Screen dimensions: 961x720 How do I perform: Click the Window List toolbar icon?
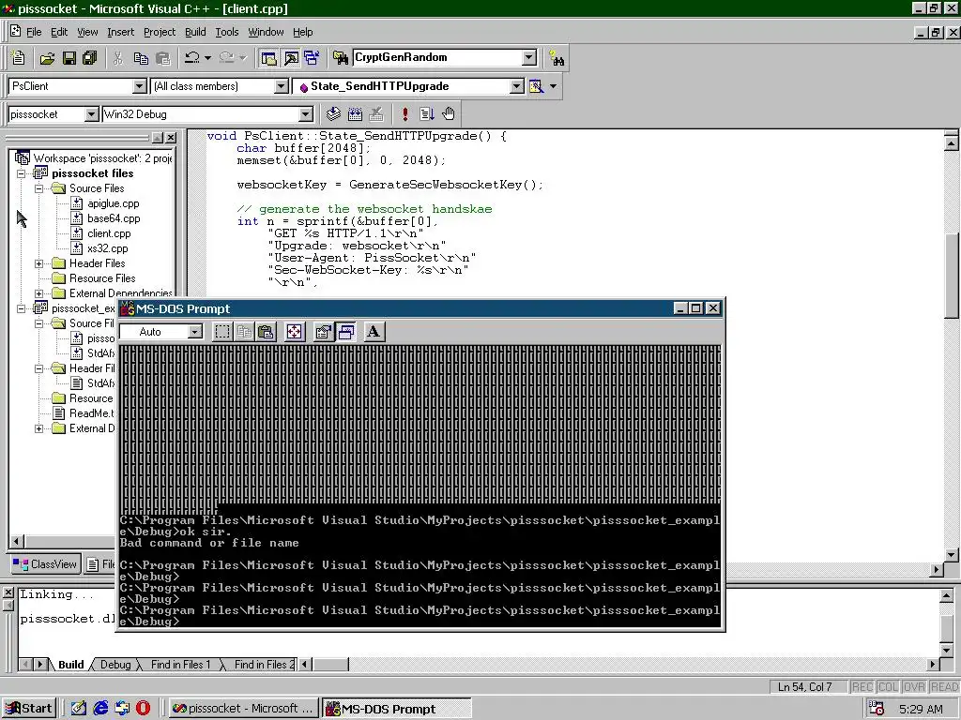coord(312,58)
